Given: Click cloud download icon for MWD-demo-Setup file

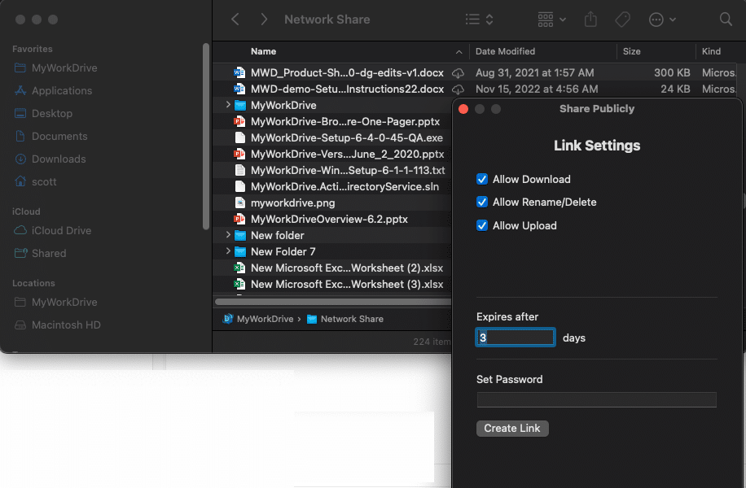Looking at the screenshot, I should [x=459, y=89].
